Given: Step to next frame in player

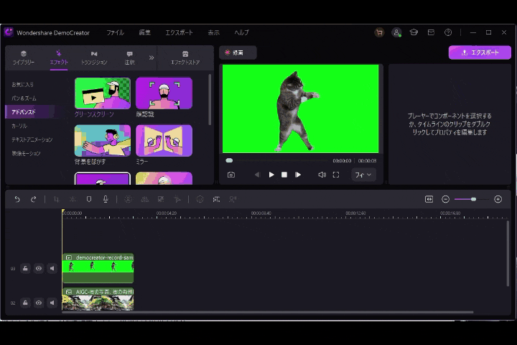Looking at the screenshot, I should (x=298, y=175).
